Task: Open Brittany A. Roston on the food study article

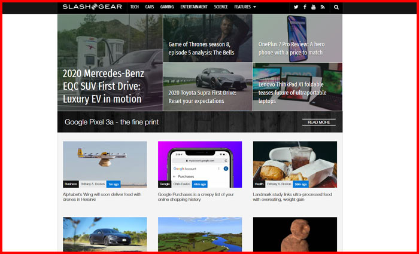Action: pos(279,184)
